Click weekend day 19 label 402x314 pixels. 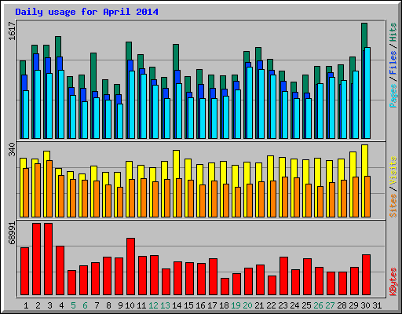236,305
